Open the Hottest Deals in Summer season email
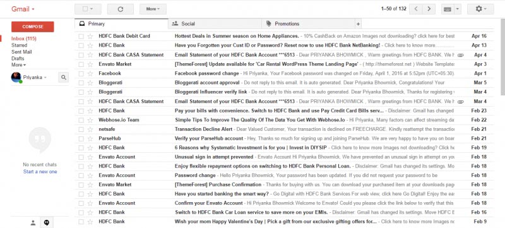Screen dimensions: 505x228 click(x=283, y=36)
